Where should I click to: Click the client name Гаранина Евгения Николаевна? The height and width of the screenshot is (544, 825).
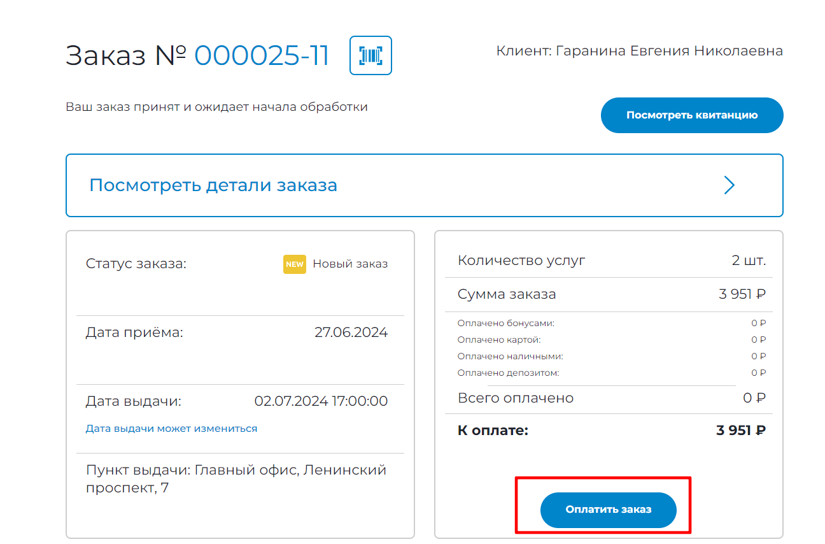tap(669, 51)
